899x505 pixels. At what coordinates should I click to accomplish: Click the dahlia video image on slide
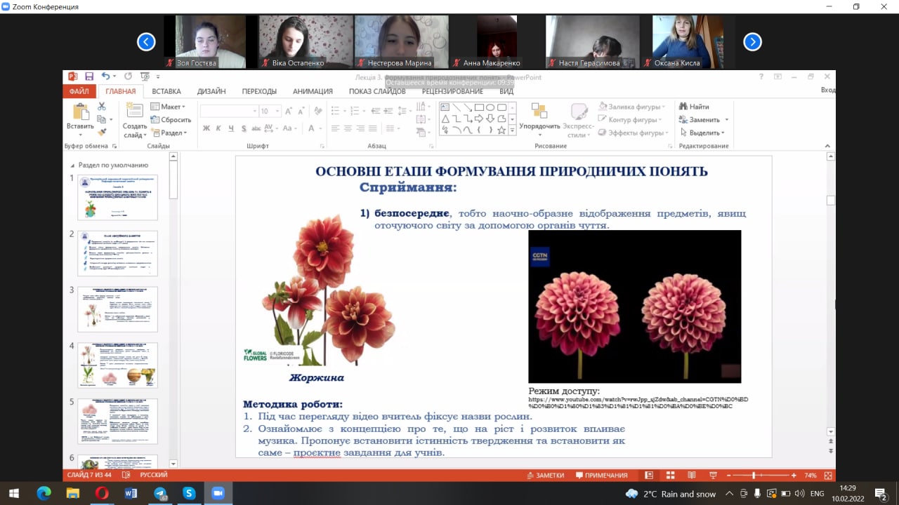click(x=634, y=306)
